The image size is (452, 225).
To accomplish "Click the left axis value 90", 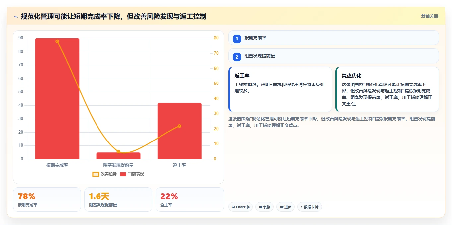I will pyautogui.click(x=21, y=38).
